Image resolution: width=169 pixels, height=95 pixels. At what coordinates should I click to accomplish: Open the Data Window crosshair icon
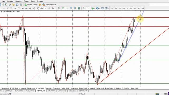click(10, 5)
